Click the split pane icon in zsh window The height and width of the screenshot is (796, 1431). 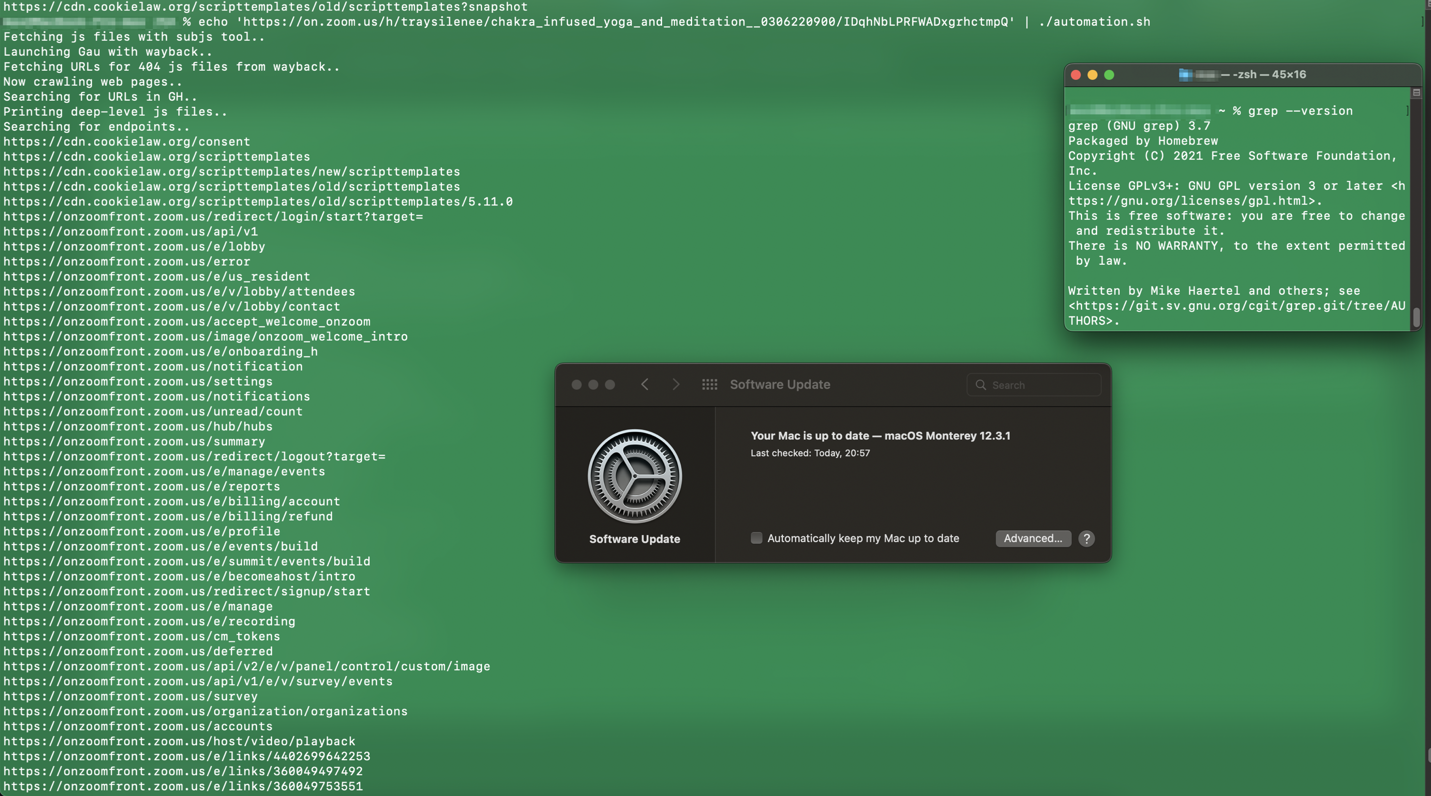point(1416,93)
